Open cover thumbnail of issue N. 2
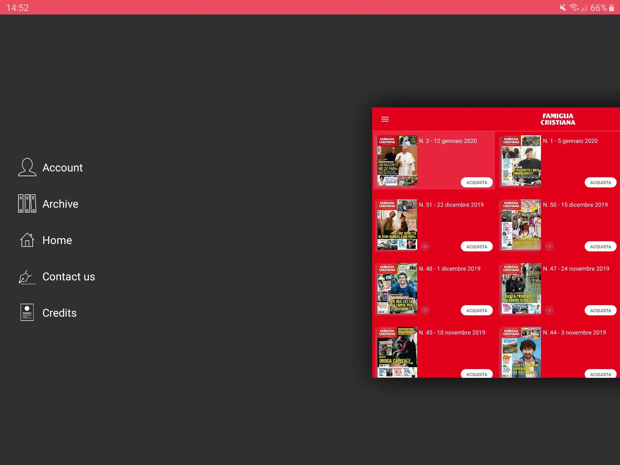The width and height of the screenshot is (620, 465). (x=397, y=160)
